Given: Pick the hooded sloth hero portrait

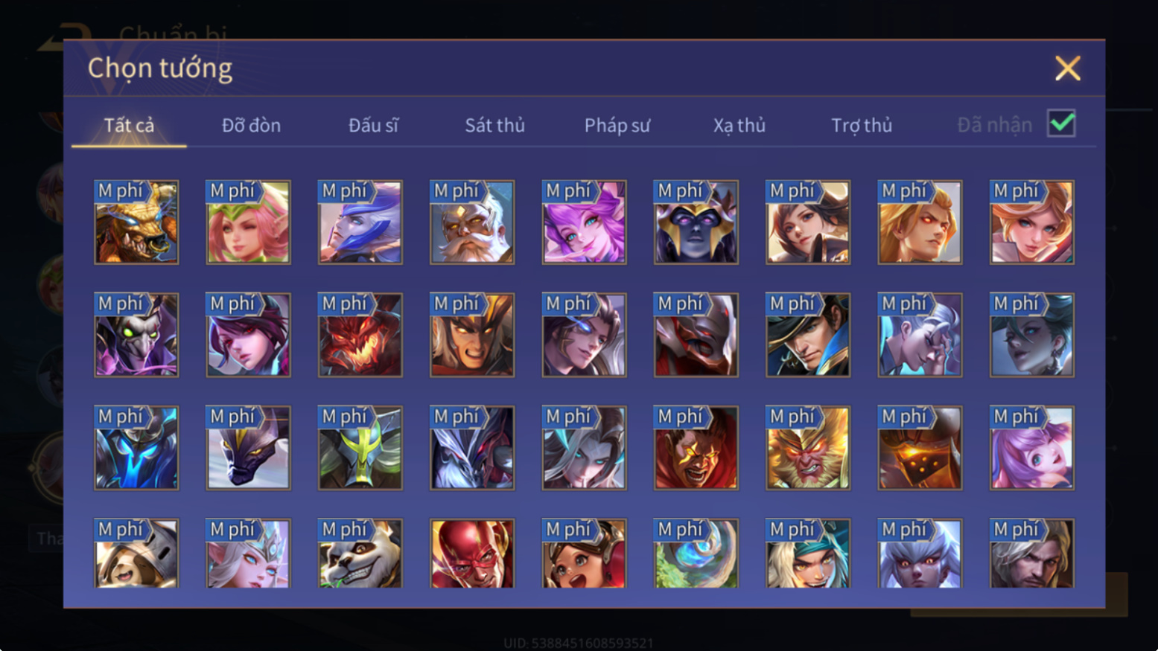Looking at the screenshot, I should coord(136,554).
